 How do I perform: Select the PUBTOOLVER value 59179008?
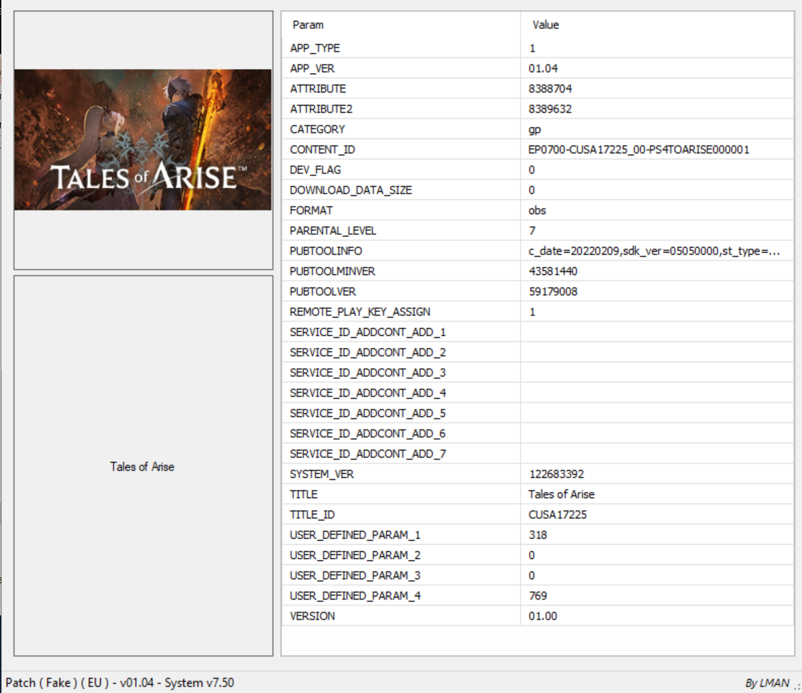[553, 292]
